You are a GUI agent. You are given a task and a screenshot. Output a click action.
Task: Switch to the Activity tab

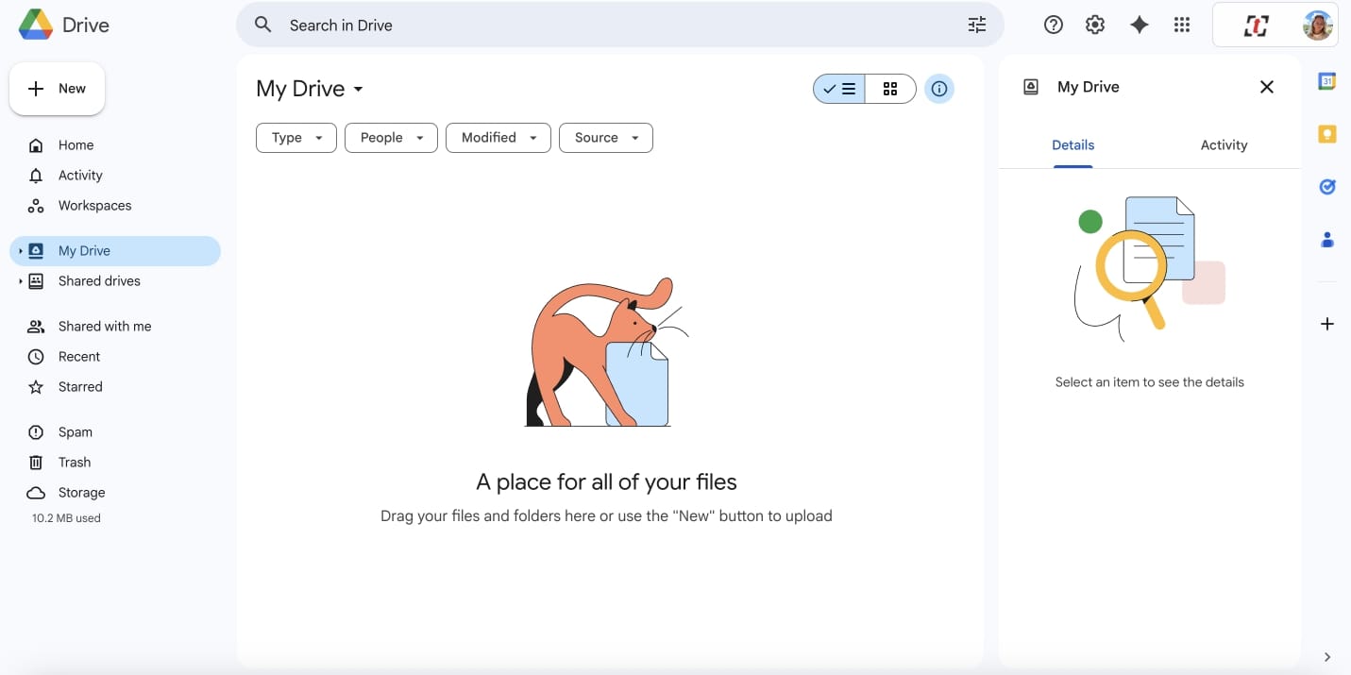pyautogui.click(x=1224, y=144)
